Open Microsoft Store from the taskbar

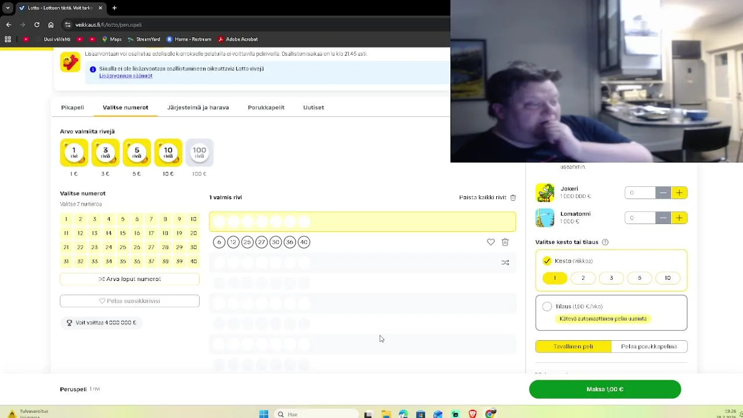[x=420, y=414]
